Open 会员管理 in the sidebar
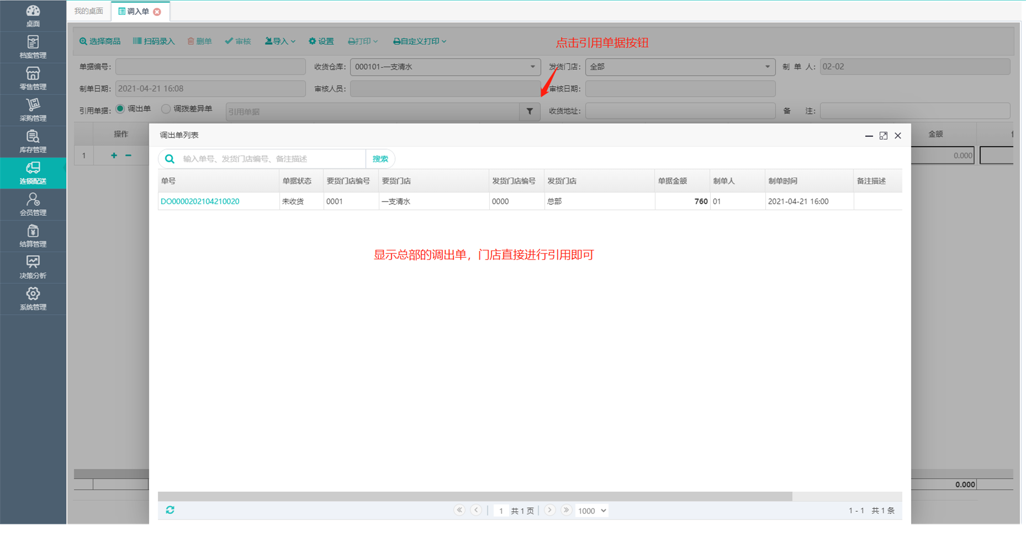The width and height of the screenshot is (1026, 557). click(33, 204)
